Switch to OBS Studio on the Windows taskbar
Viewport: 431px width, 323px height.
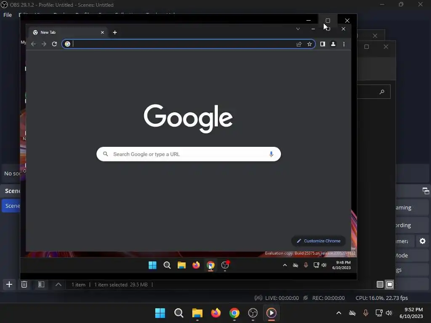[253, 313]
